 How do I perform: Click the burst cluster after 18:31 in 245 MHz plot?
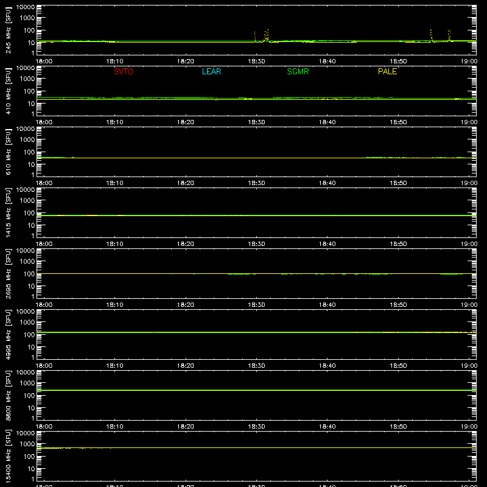267,35
